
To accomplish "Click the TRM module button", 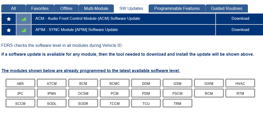I will pos(177,103).
